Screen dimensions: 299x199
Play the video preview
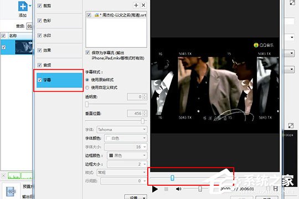[155, 189]
